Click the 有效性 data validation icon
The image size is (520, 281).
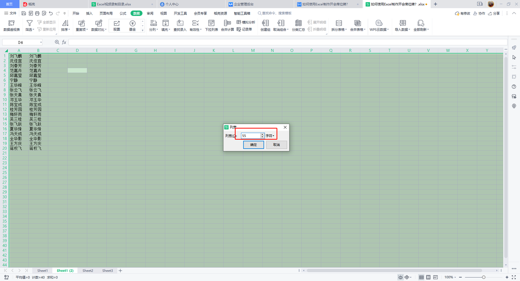pyautogui.click(x=195, y=23)
